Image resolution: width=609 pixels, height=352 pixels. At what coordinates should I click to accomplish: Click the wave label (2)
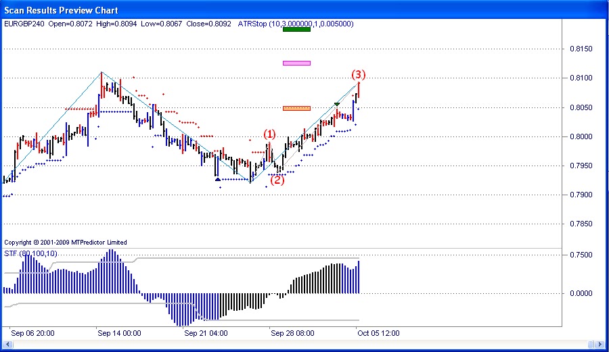click(x=277, y=180)
